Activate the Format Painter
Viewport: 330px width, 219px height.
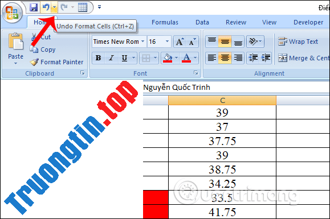(56, 62)
